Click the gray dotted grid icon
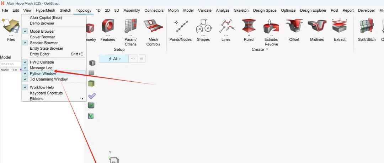This screenshot has height=163, width=384. point(92,73)
